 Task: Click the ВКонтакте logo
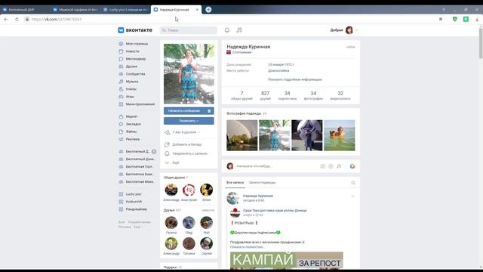[135, 30]
